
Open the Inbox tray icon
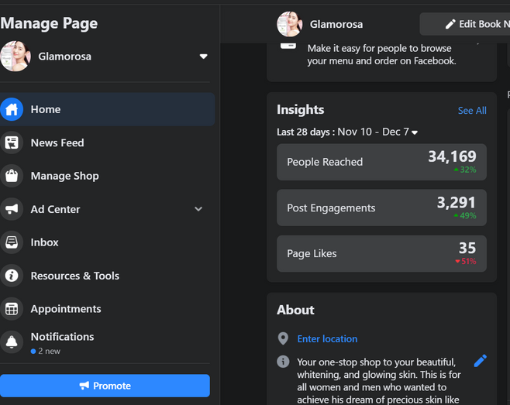point(12,242)
